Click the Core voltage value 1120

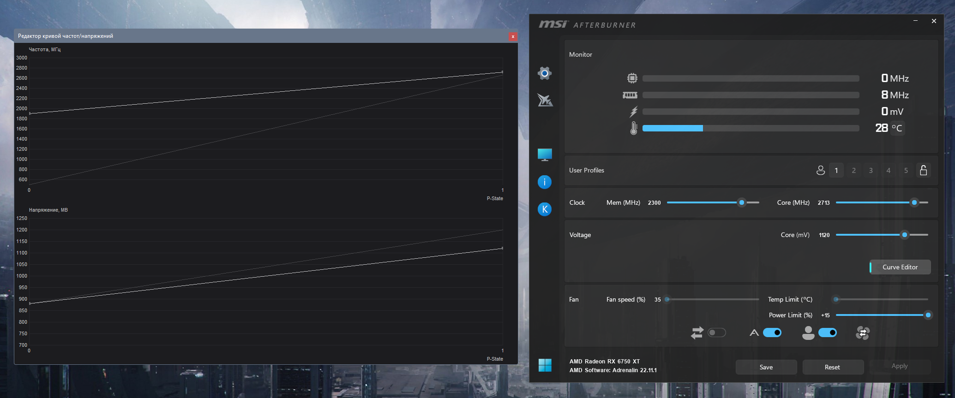point(824,235)
